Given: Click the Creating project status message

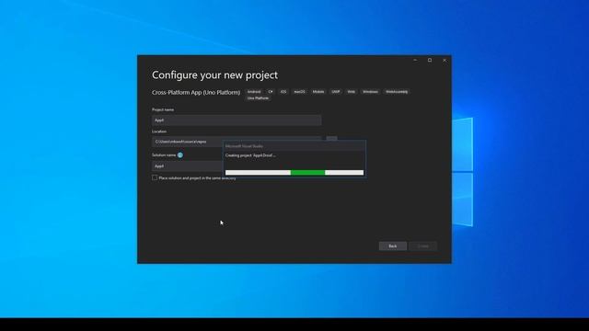Looking at the screenshot, I should point(250,155).
